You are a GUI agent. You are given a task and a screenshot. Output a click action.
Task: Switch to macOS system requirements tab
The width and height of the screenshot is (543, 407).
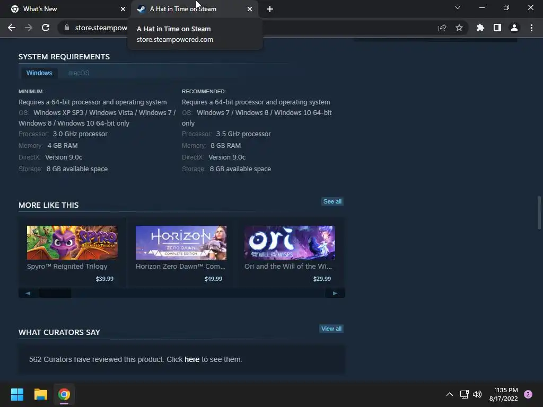[x=78, y=73]
